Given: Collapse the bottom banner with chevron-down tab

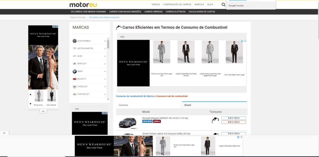Looking at the screenshot, I should [4, 133].
